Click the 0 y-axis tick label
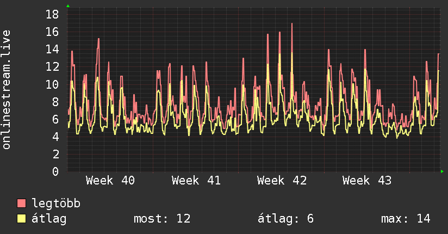 (55, 171)
